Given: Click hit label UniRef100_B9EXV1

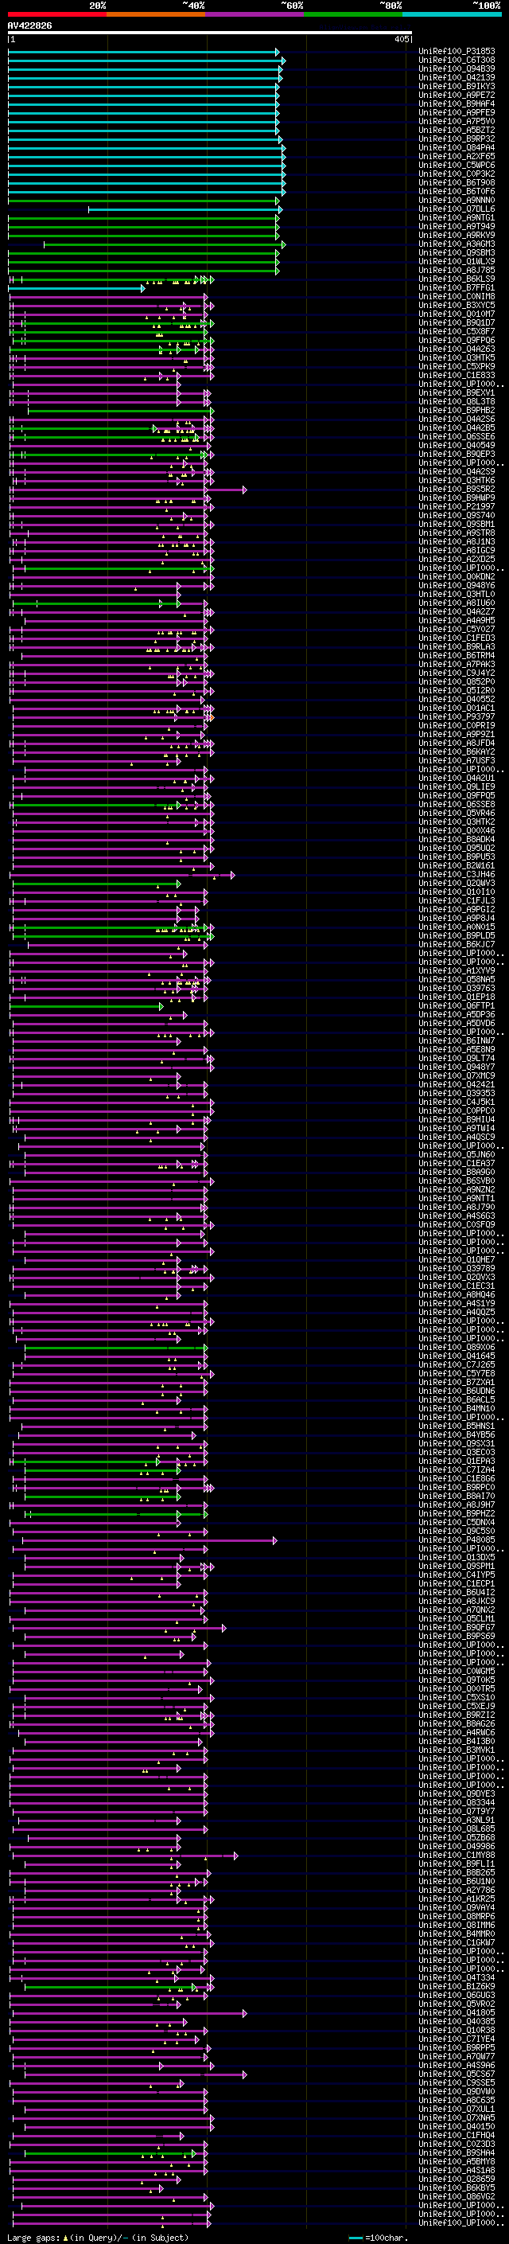Looking at the screenshot, I should pos(457,393).
